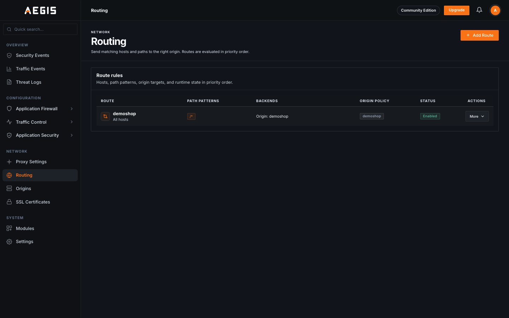
Task: Go to Threat Logs
Action: [x=40, y=82]
